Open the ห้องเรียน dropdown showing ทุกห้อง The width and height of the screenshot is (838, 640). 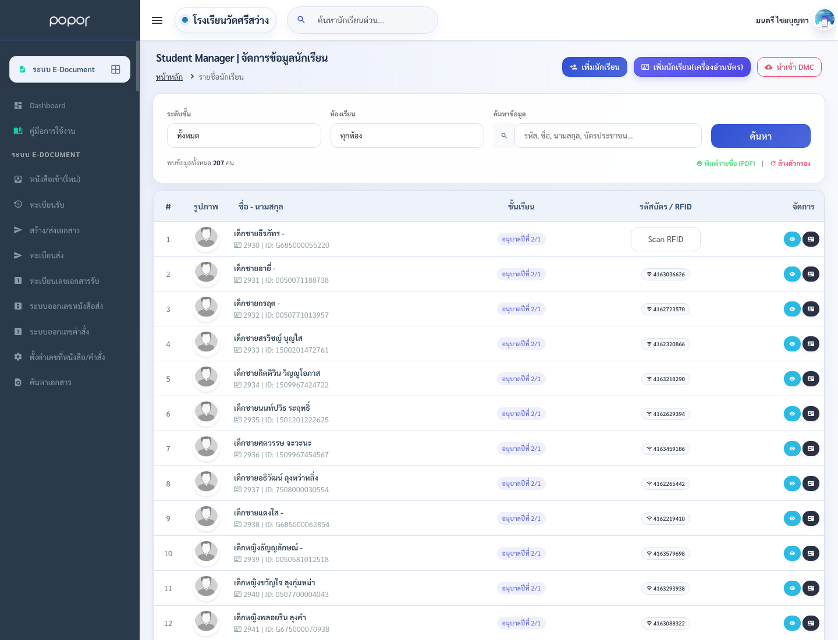click(x=407, y=136)
